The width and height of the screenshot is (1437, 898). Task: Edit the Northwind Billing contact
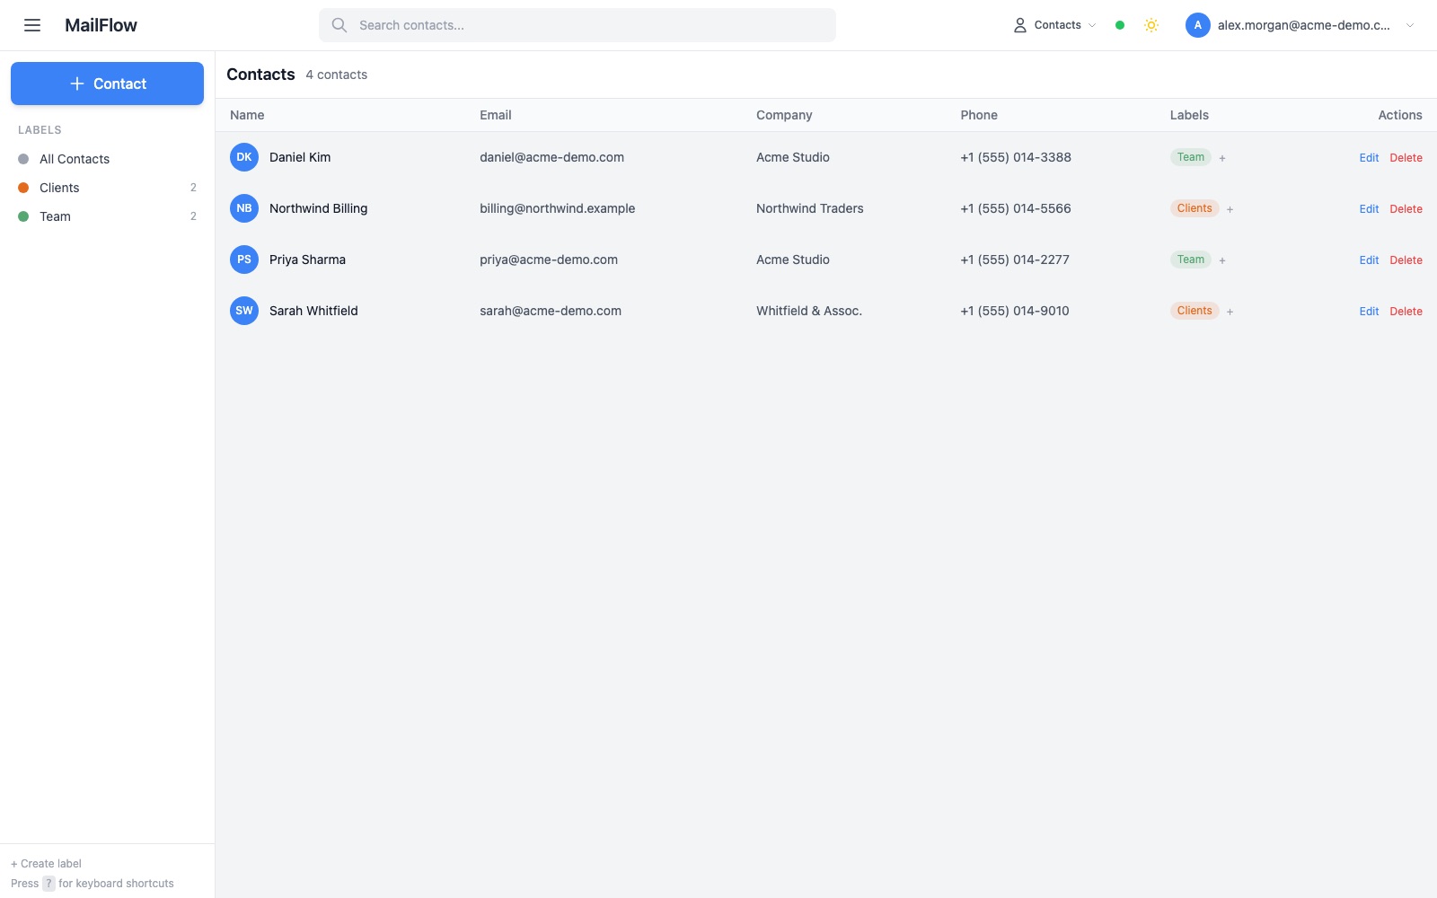tap(1369, 209)
